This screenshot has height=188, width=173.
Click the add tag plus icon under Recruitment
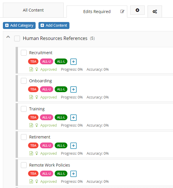point(73,62)
